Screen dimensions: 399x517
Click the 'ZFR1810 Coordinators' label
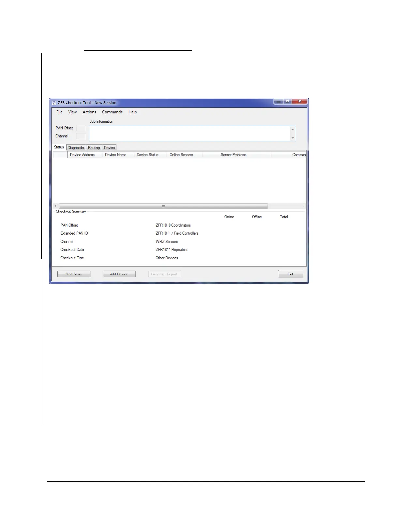173,225
